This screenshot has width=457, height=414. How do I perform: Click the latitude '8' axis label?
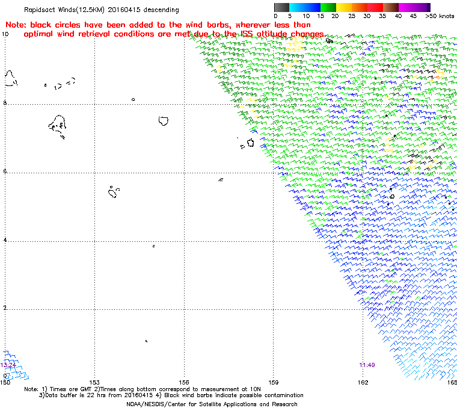coord(5,103)
